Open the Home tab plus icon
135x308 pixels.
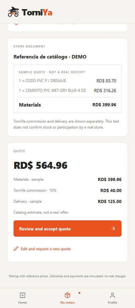click(23, 295)
